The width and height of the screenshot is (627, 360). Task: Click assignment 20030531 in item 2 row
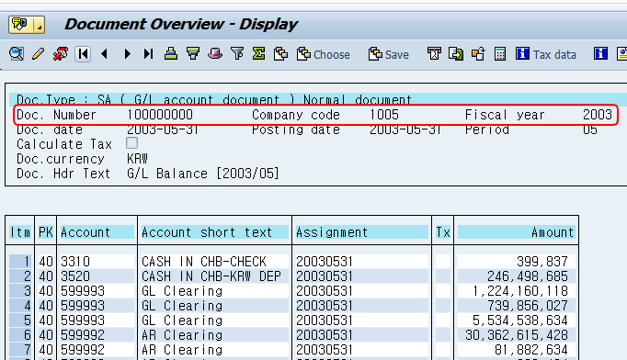click(325, 276)
